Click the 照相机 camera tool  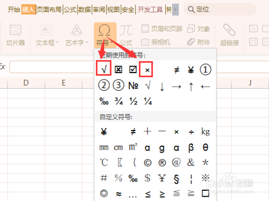coord(155,42)
